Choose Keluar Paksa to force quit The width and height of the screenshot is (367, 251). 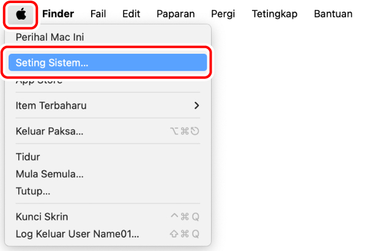pyautogui.click(x=50, y=131)
